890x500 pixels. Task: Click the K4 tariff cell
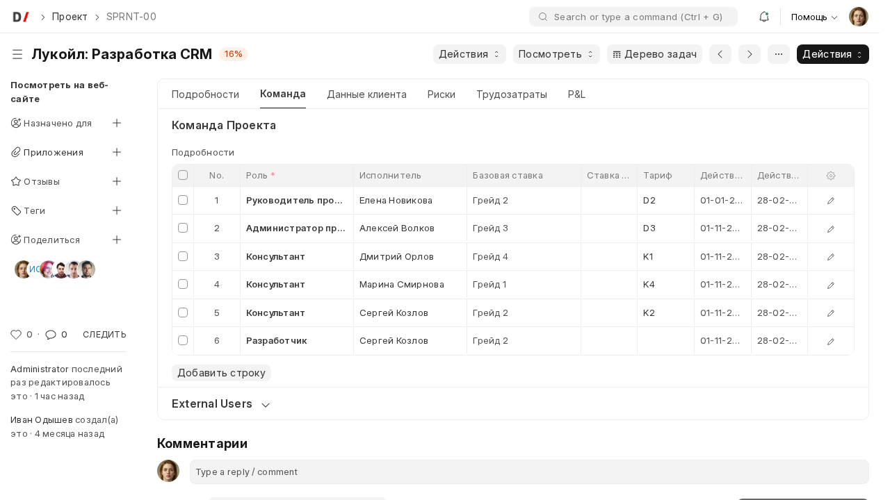665,285
